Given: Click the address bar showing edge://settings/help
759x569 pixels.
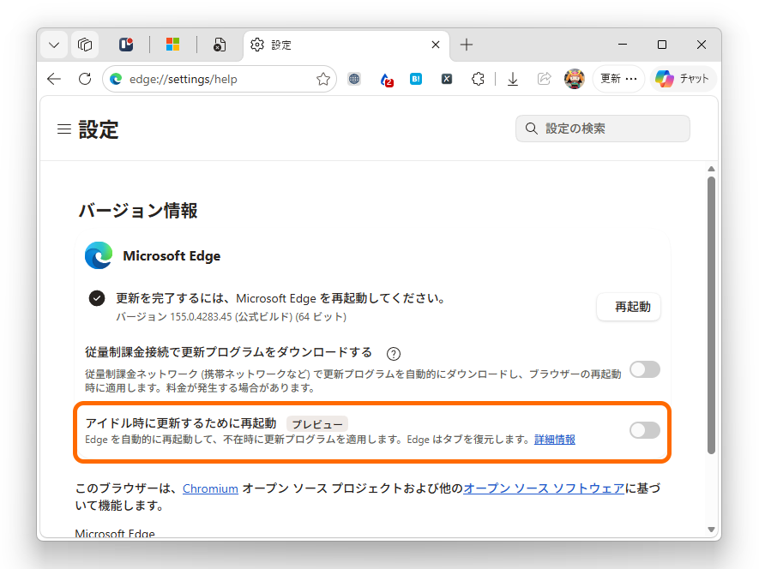Looking at the screenshot, I should click(220, 79).
